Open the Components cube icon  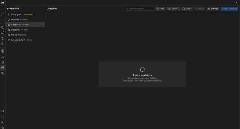click(3, 27)
